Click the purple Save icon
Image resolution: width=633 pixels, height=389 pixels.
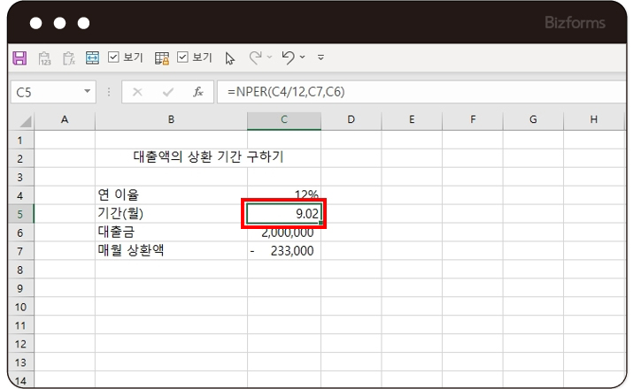click(19, 58)
